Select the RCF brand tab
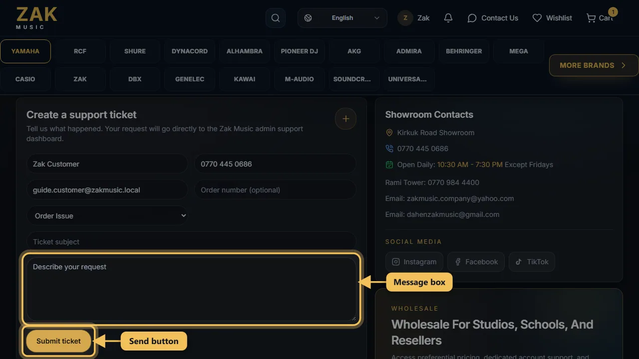This screenshot has width=639, height=359. click(80, 51)
